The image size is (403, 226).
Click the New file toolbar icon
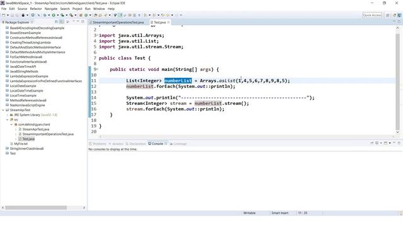coord(4,15)
